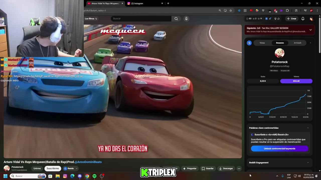Open YouTube notifications bell
The height and width of the screenshot is (180, 321).
pos(303,19)
